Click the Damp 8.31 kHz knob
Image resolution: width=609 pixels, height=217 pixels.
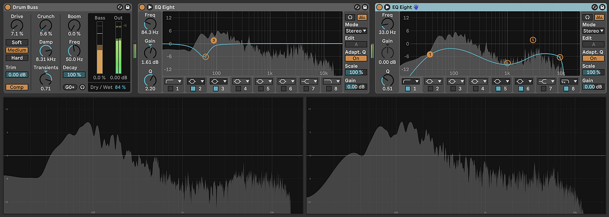(46, 51)
